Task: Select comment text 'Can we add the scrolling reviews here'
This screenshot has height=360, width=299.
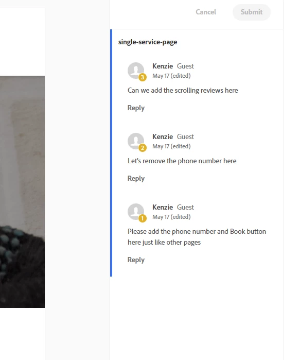Action: point(183,90)
